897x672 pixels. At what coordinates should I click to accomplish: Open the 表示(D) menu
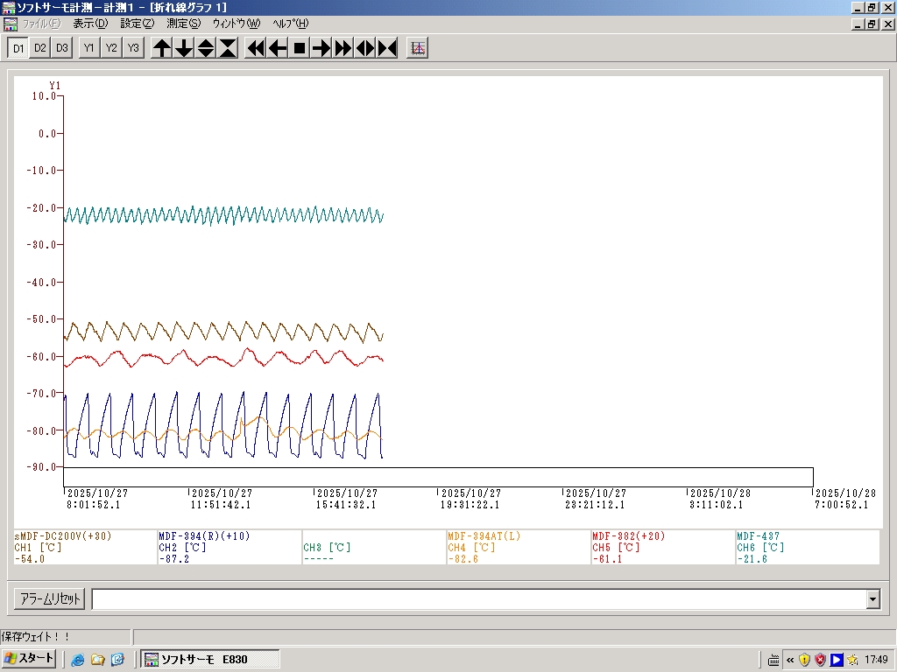[x=90, y=24]
